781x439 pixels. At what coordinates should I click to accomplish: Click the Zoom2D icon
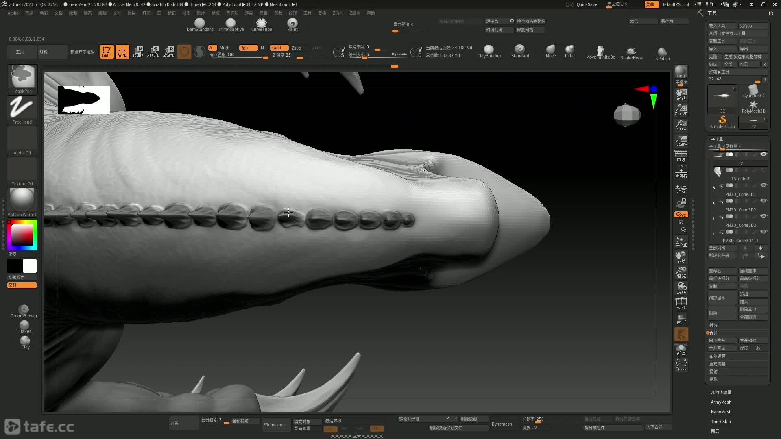pyautogui.click(x=681, y=110)
